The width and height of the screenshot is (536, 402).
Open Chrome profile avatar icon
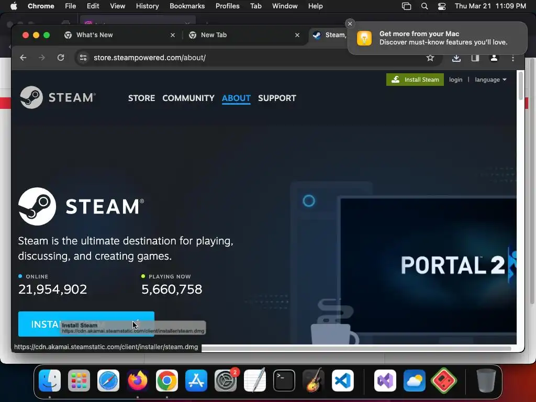tap(494, 58)
